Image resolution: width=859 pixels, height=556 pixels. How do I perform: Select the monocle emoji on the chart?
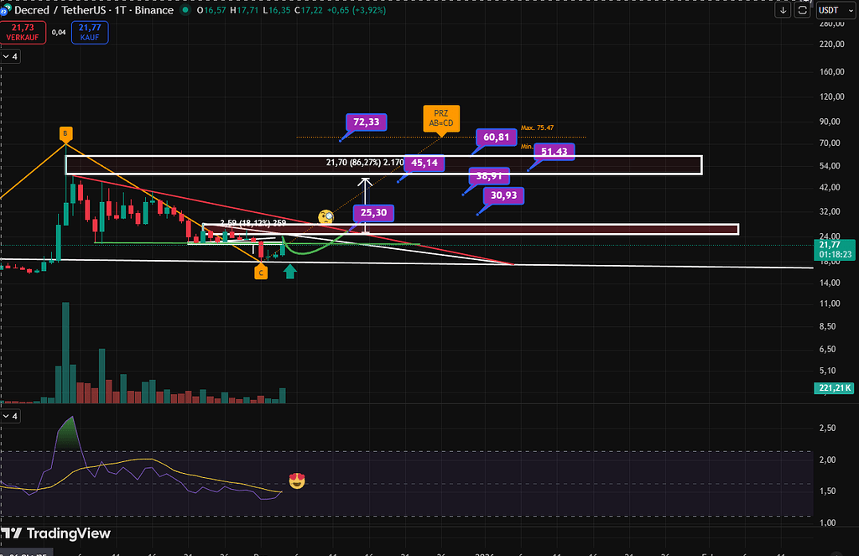pos(325,217)
